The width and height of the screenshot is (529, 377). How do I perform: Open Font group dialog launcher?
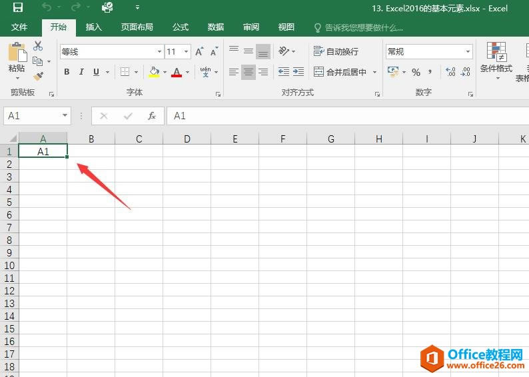click(x=219, y=95)
